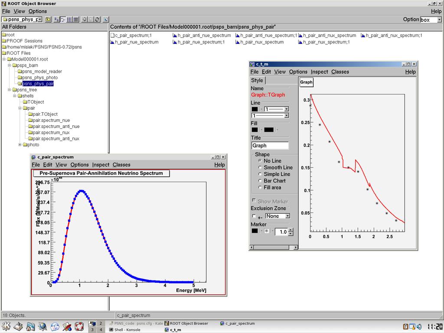Open the Edit menu in c_t_m window

point(266,72)
